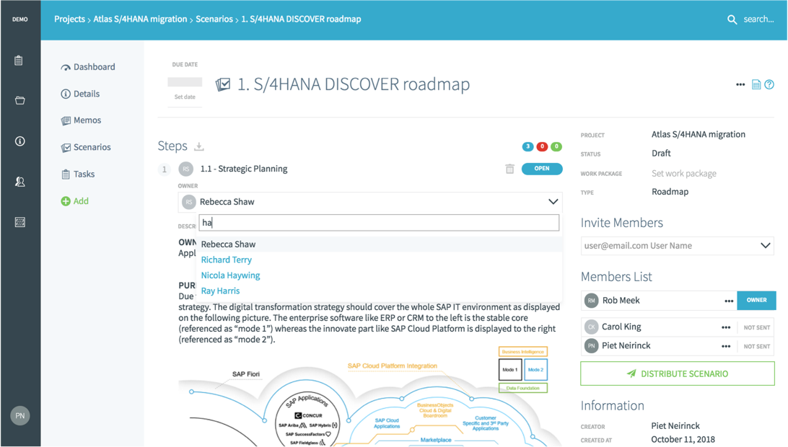Download steps using the arrow icon
This screenshot has height=447, width=788.
coord(199,146)
